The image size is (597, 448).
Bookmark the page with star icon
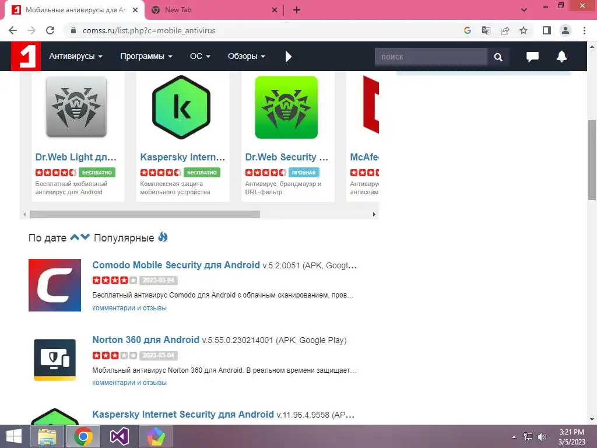(524, 30)
